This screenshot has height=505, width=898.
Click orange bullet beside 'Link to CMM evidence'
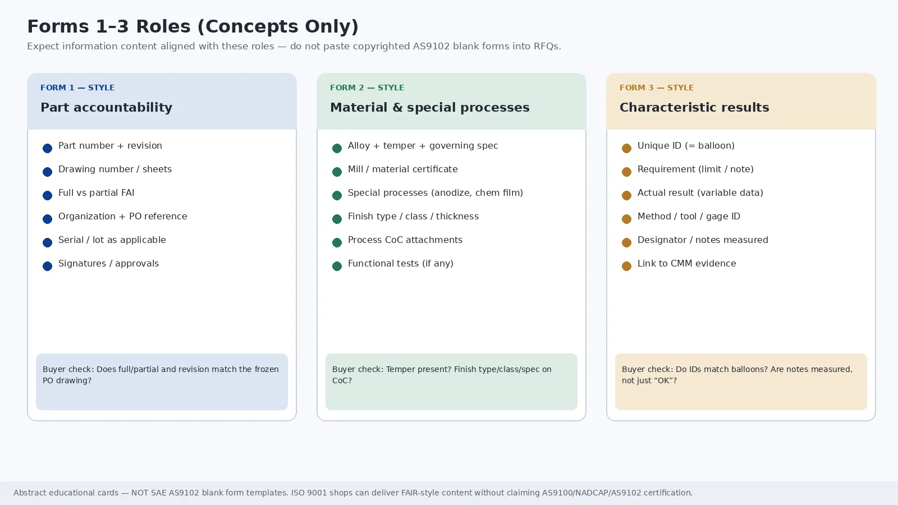[626, 266]
